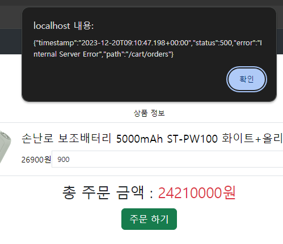Viewport: 283px width, 244px height.
Task: Click the 5000mAh capacity text
Action: [x=140, y=139]
